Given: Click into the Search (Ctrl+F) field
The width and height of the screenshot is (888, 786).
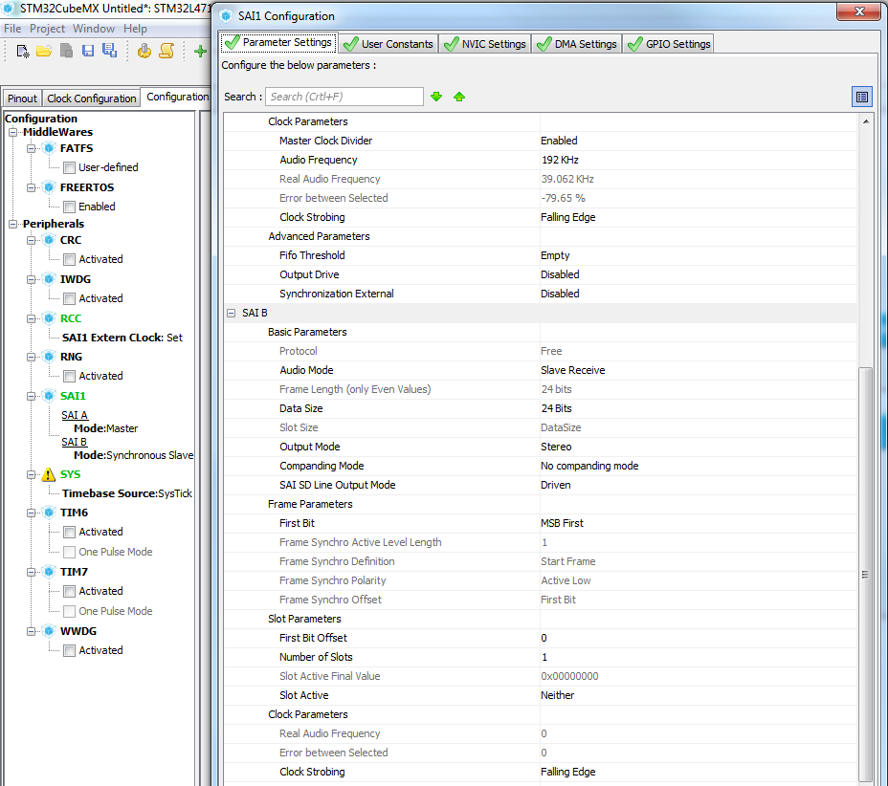Looking at the screenshot, I should tap(344, 97).
